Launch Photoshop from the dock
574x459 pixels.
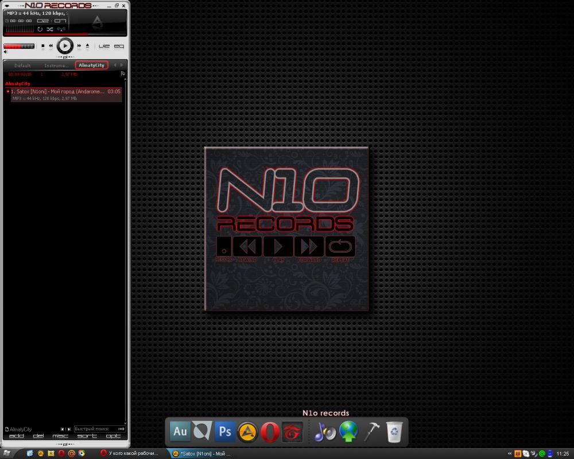click(x=225, y=431)
